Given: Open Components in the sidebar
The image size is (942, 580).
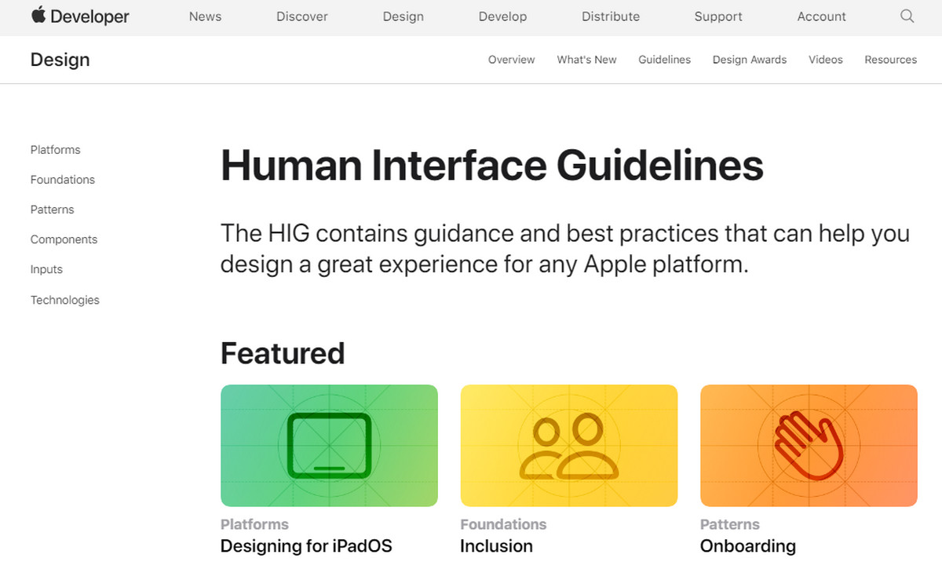Looking at the screenshot, I should [64, 239].
